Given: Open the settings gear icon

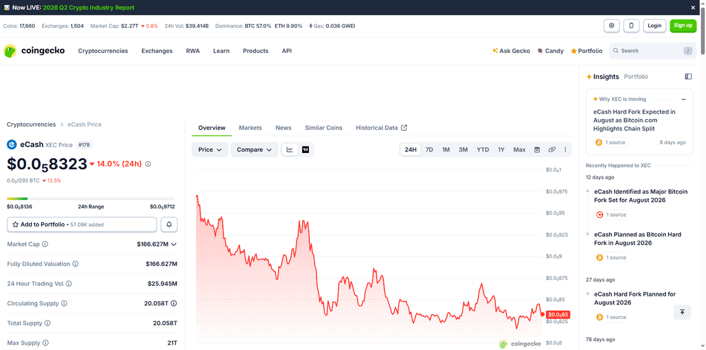Looking at the screenshot, I should click(611, 26).
